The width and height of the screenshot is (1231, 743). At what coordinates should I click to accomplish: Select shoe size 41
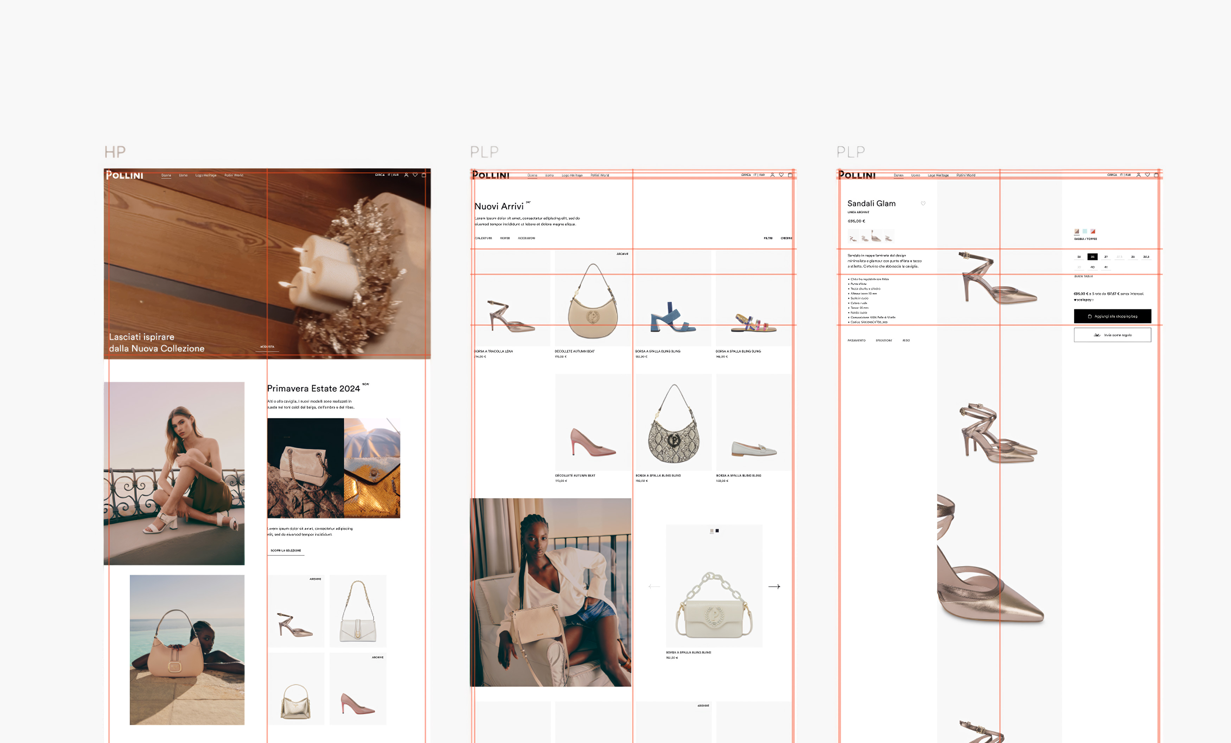[x=1105, y=267]
